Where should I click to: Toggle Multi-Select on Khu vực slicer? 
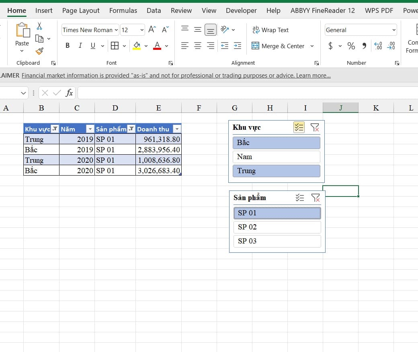[x=299, y=127]
